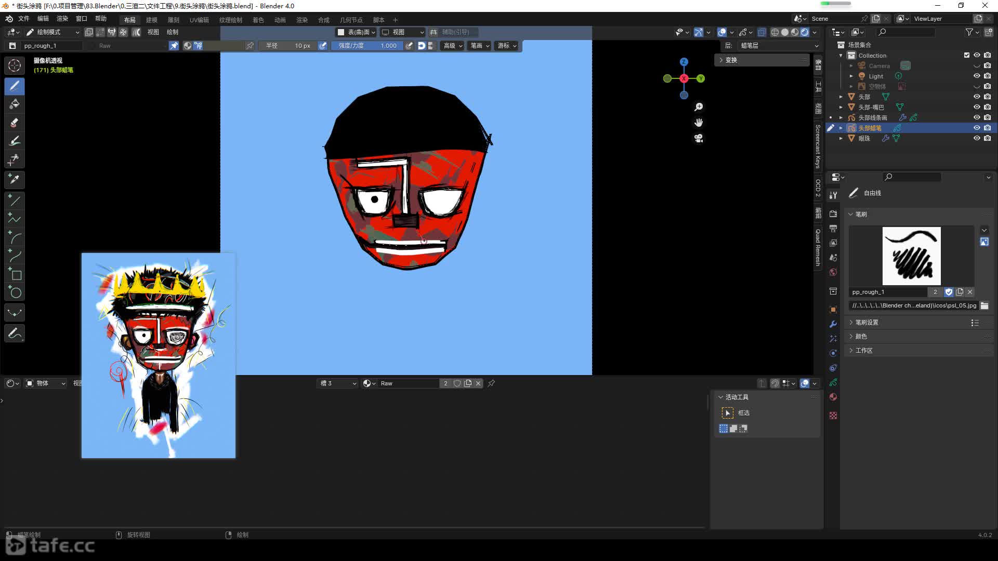The image size is (998, 561).
Task: Hide 头部 object with eye icon
Action: click(x=977, y=97)
